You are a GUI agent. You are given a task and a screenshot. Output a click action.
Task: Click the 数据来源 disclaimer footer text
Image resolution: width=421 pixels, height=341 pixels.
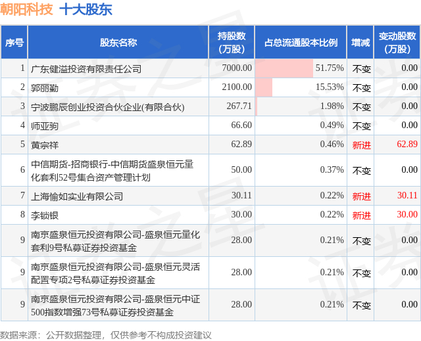click(x=105, y=335)
